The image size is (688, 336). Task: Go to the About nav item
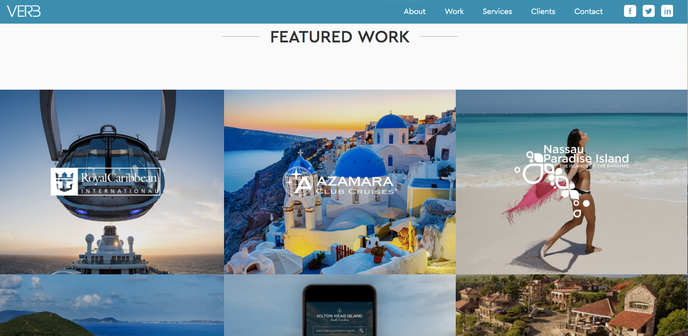pos(415,12)
